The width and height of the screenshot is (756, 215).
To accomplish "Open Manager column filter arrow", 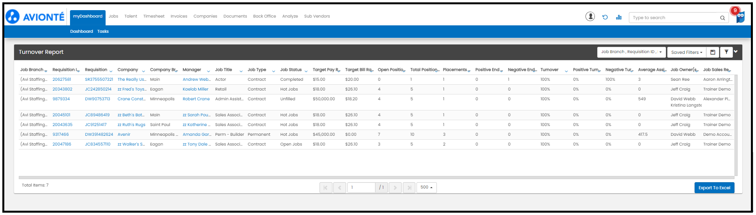I will point(208,71).
